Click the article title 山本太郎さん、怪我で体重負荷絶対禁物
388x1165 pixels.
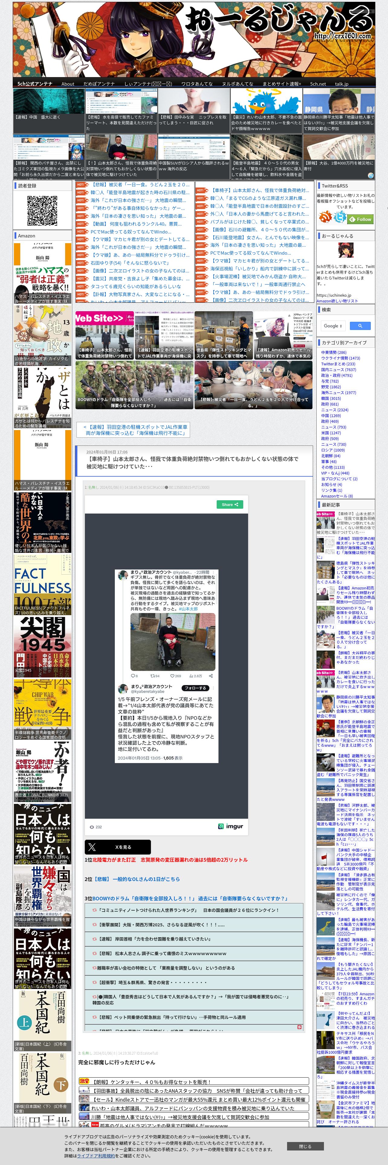click(x=192, y=462)
